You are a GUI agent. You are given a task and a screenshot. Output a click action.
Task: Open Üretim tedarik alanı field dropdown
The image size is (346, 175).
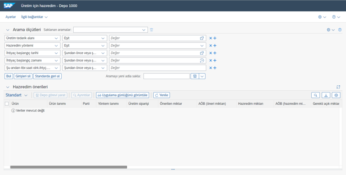[56, 38]
